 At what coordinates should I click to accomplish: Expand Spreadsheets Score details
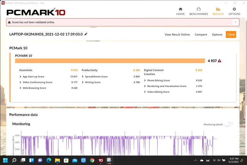83,77
